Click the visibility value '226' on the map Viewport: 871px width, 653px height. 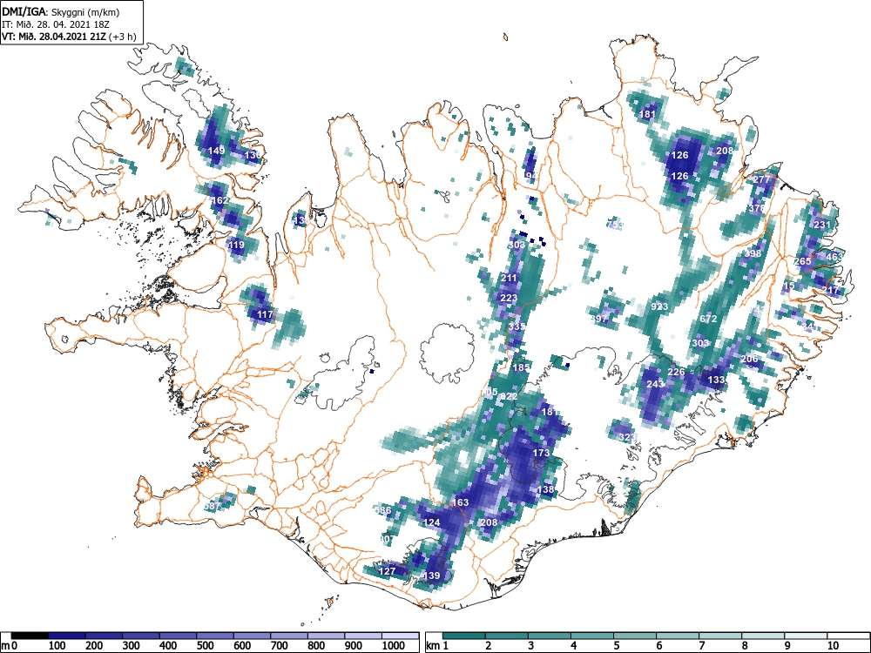tap(676, 372)
